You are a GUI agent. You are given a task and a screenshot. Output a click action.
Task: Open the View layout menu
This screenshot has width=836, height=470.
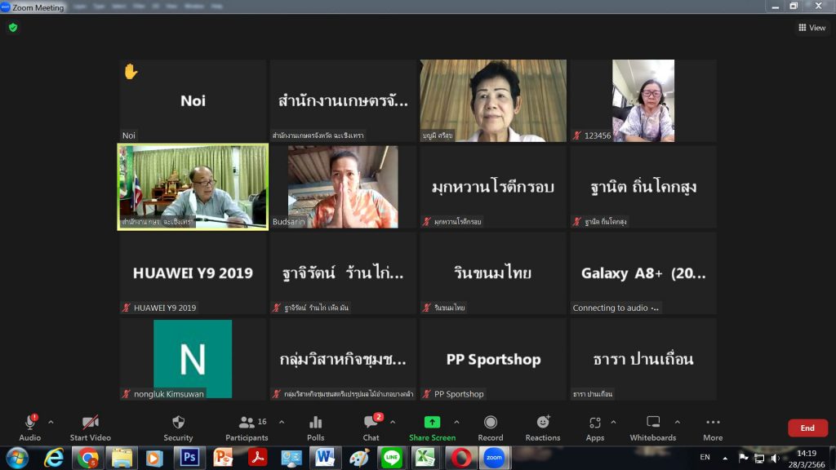(x=812, y=28)
